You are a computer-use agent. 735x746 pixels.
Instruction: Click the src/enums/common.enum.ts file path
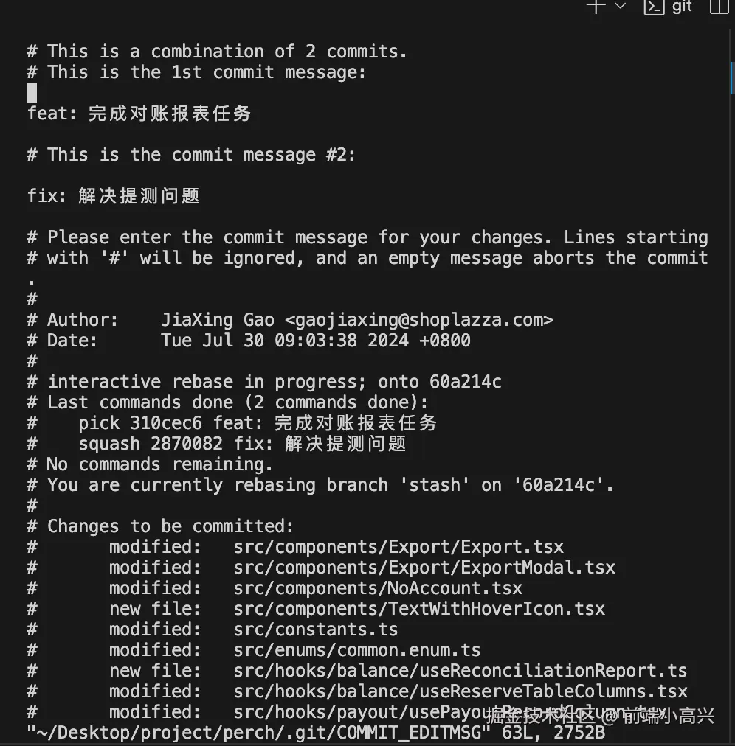click(357, 650)
